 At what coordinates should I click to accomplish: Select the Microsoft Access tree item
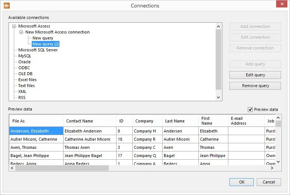click(x=34, y=26)
